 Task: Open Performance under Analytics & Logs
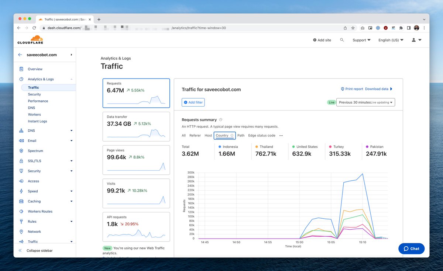click(x=38, y=101)
